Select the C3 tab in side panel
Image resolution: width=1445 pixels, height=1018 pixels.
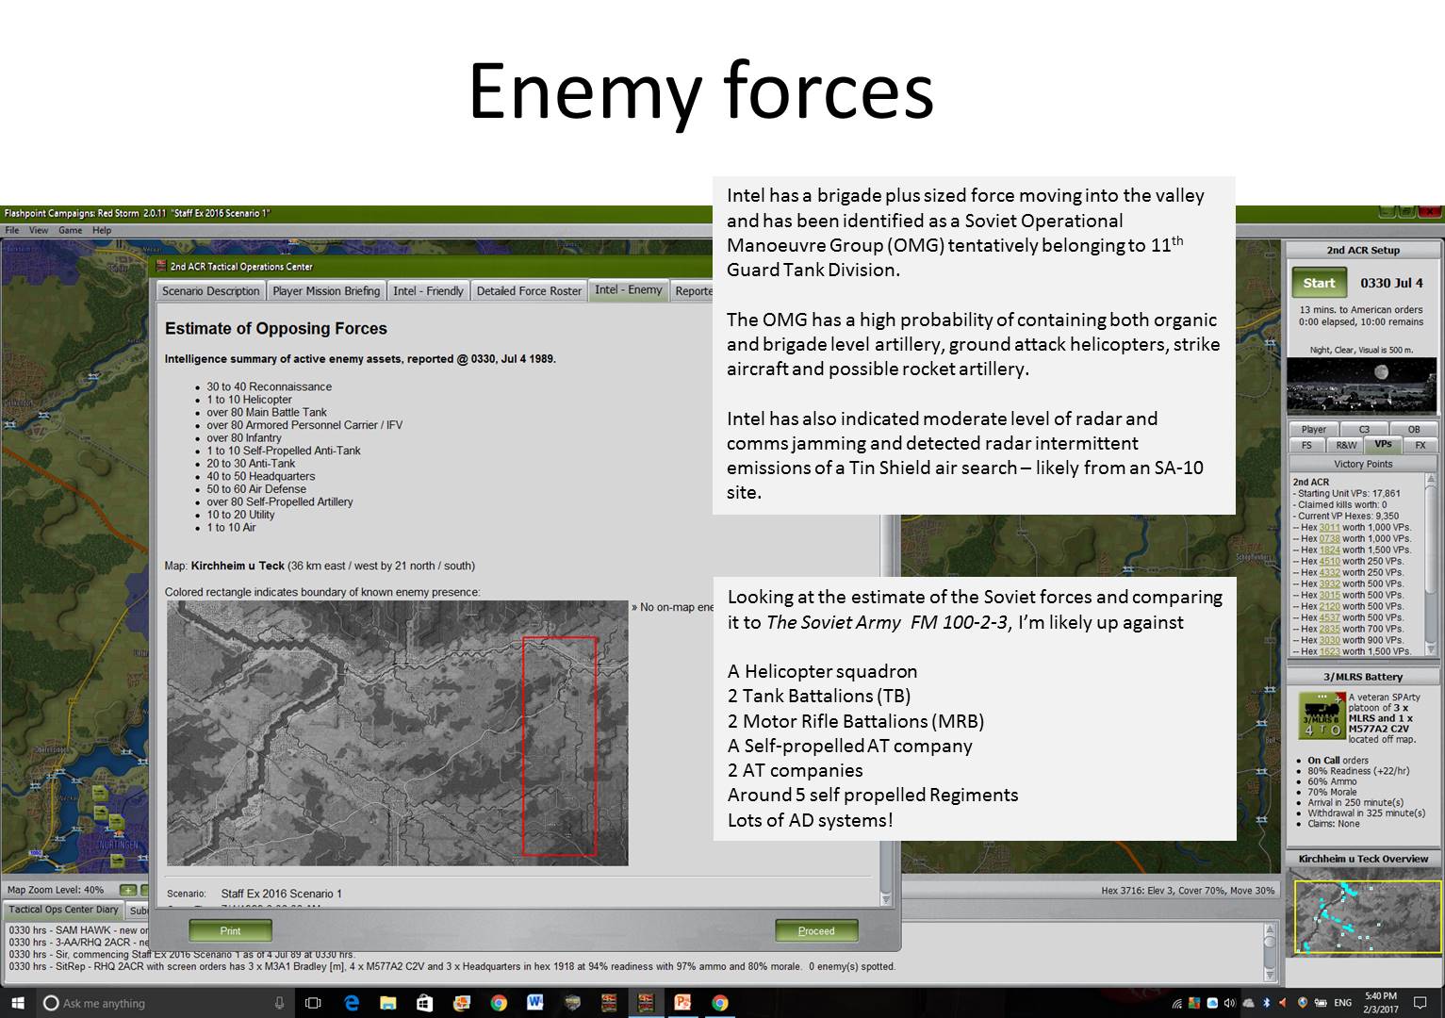pyautogui.click(x=1363, y=430)
